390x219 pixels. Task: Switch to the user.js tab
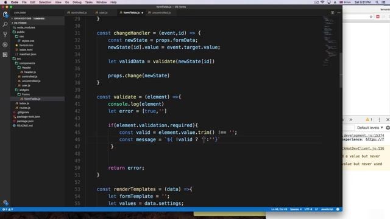point(103,13)
